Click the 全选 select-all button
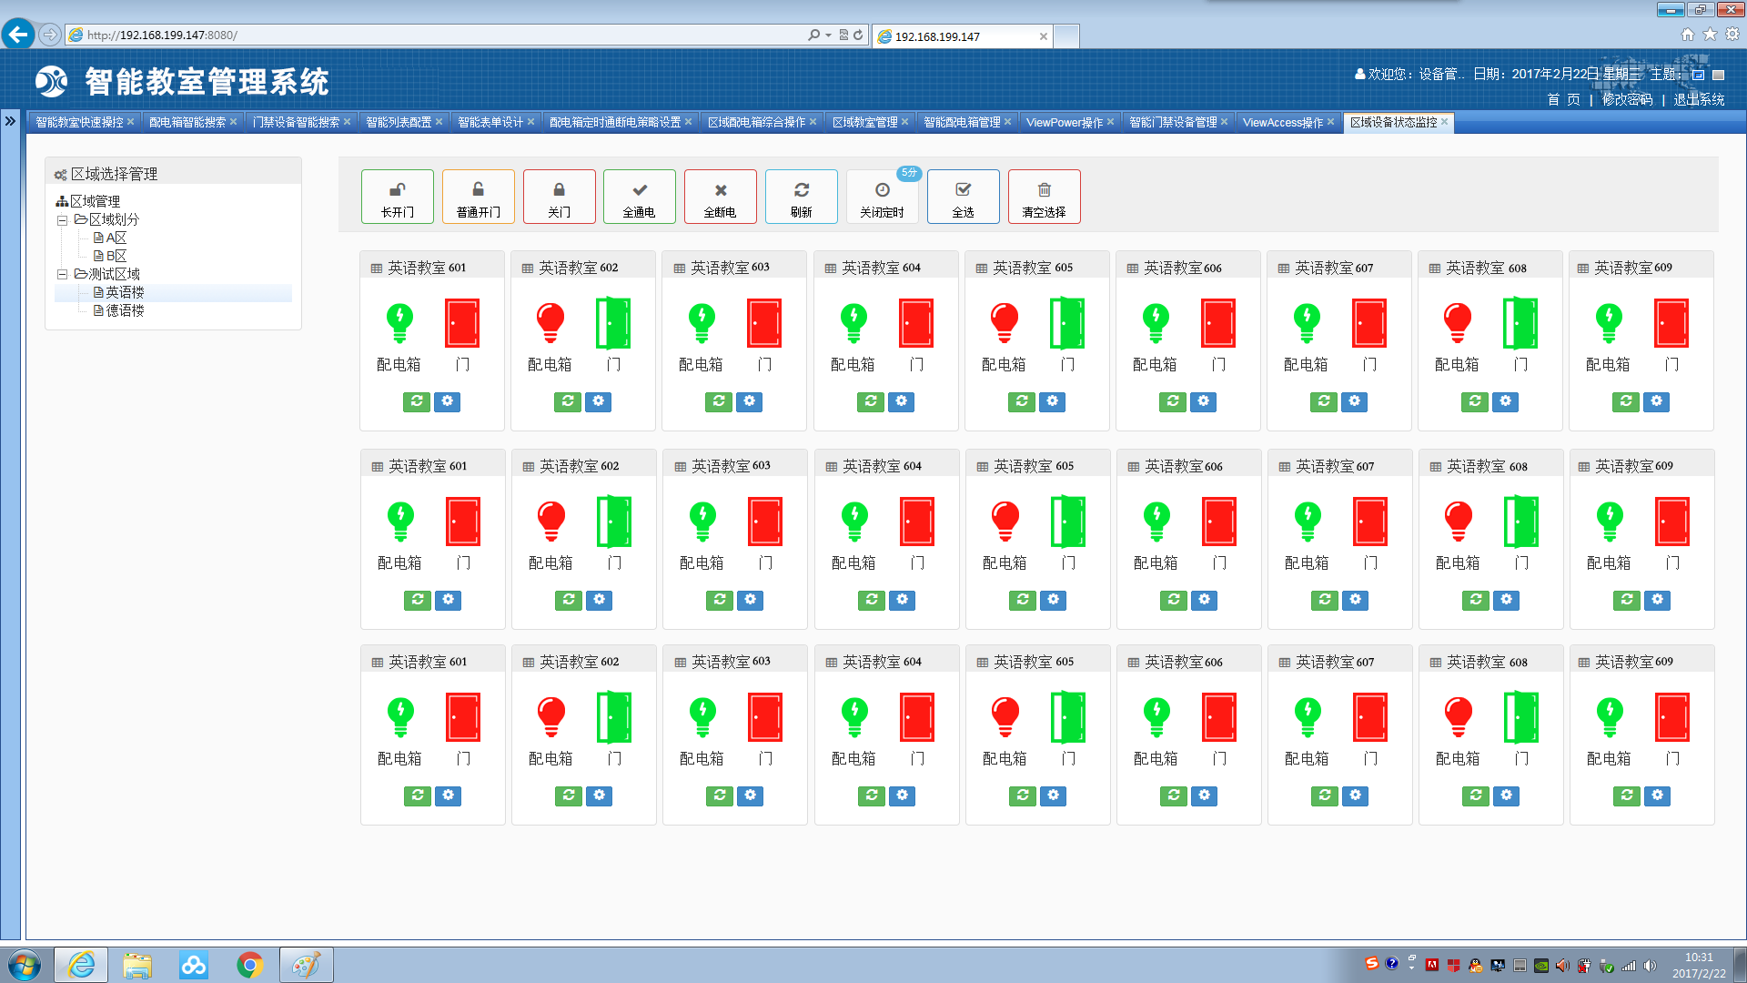The image size is (1747, 983). coord(964,197)
